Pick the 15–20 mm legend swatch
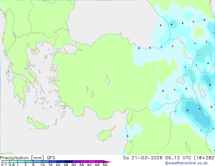This screenshot has width=215, height=166. click(53, 162)
